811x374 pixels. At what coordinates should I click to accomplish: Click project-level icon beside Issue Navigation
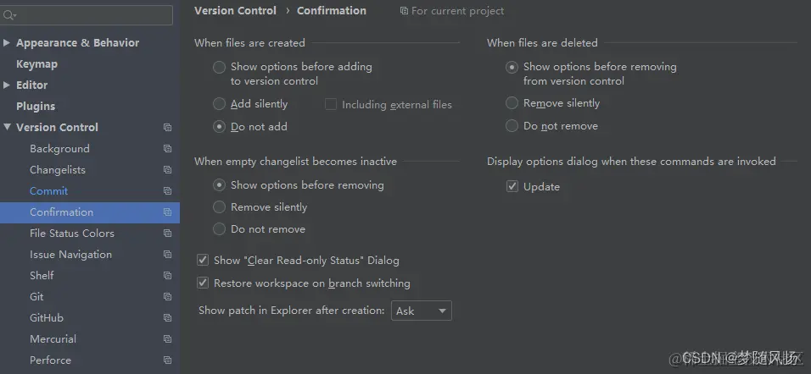pyautogui.click(x=167, y=255)
